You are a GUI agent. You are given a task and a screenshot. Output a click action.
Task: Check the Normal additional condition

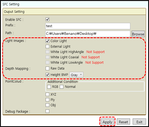(x=62, y=87)
